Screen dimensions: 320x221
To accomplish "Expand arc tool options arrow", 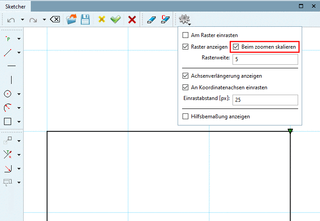I will tap(19, 108).
